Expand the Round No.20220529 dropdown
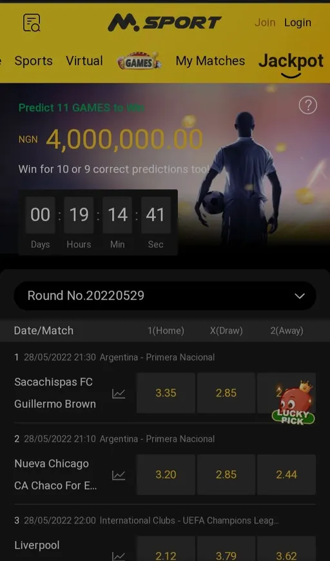The height and width of the screenshot is (561, 330). click(x=165, y=295)
